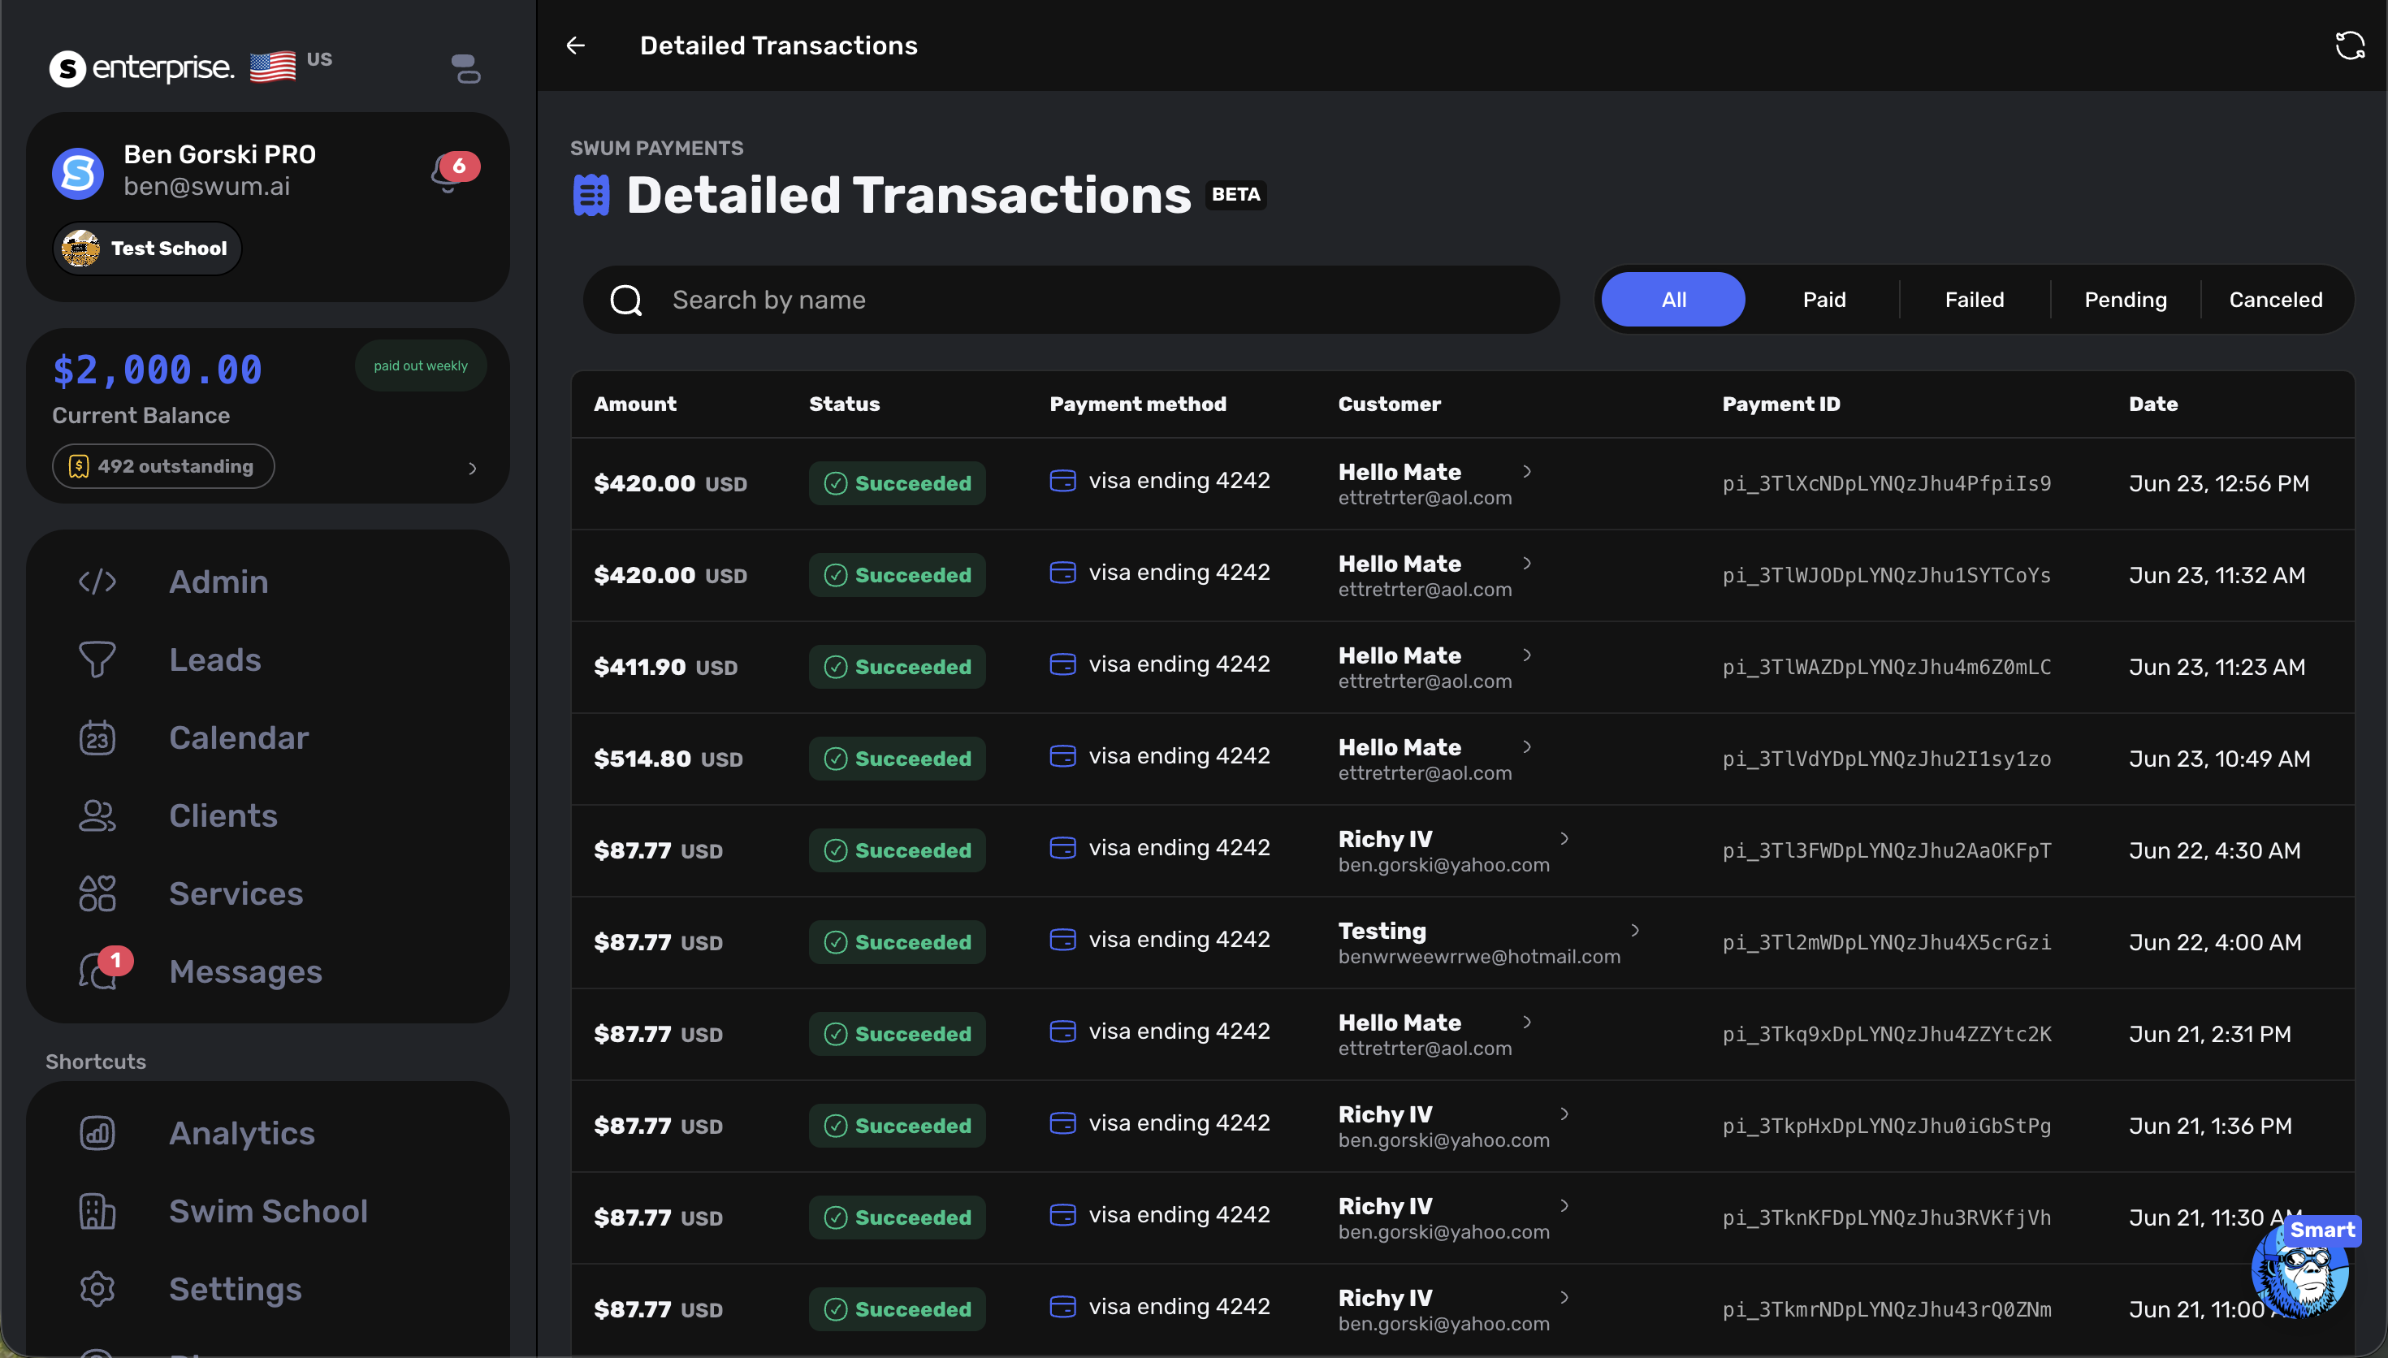Click the Analytics chart icon

coord(97,1132)
